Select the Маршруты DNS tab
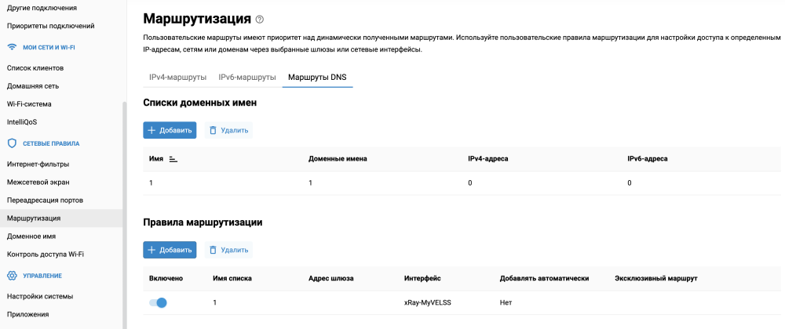Screen dimensions: 785x329 pyautogui.click(x=317, y=78)
